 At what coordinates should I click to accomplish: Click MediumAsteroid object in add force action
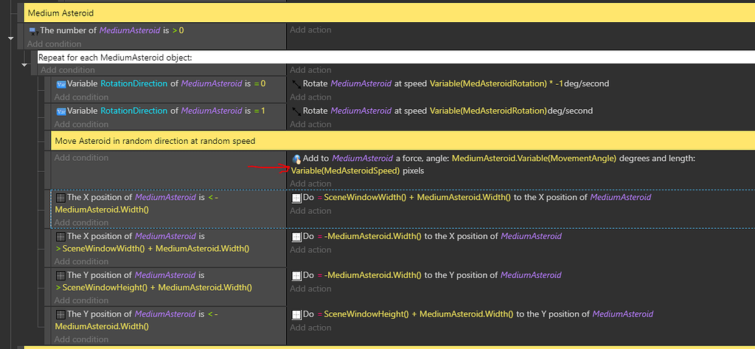(362, 158)
